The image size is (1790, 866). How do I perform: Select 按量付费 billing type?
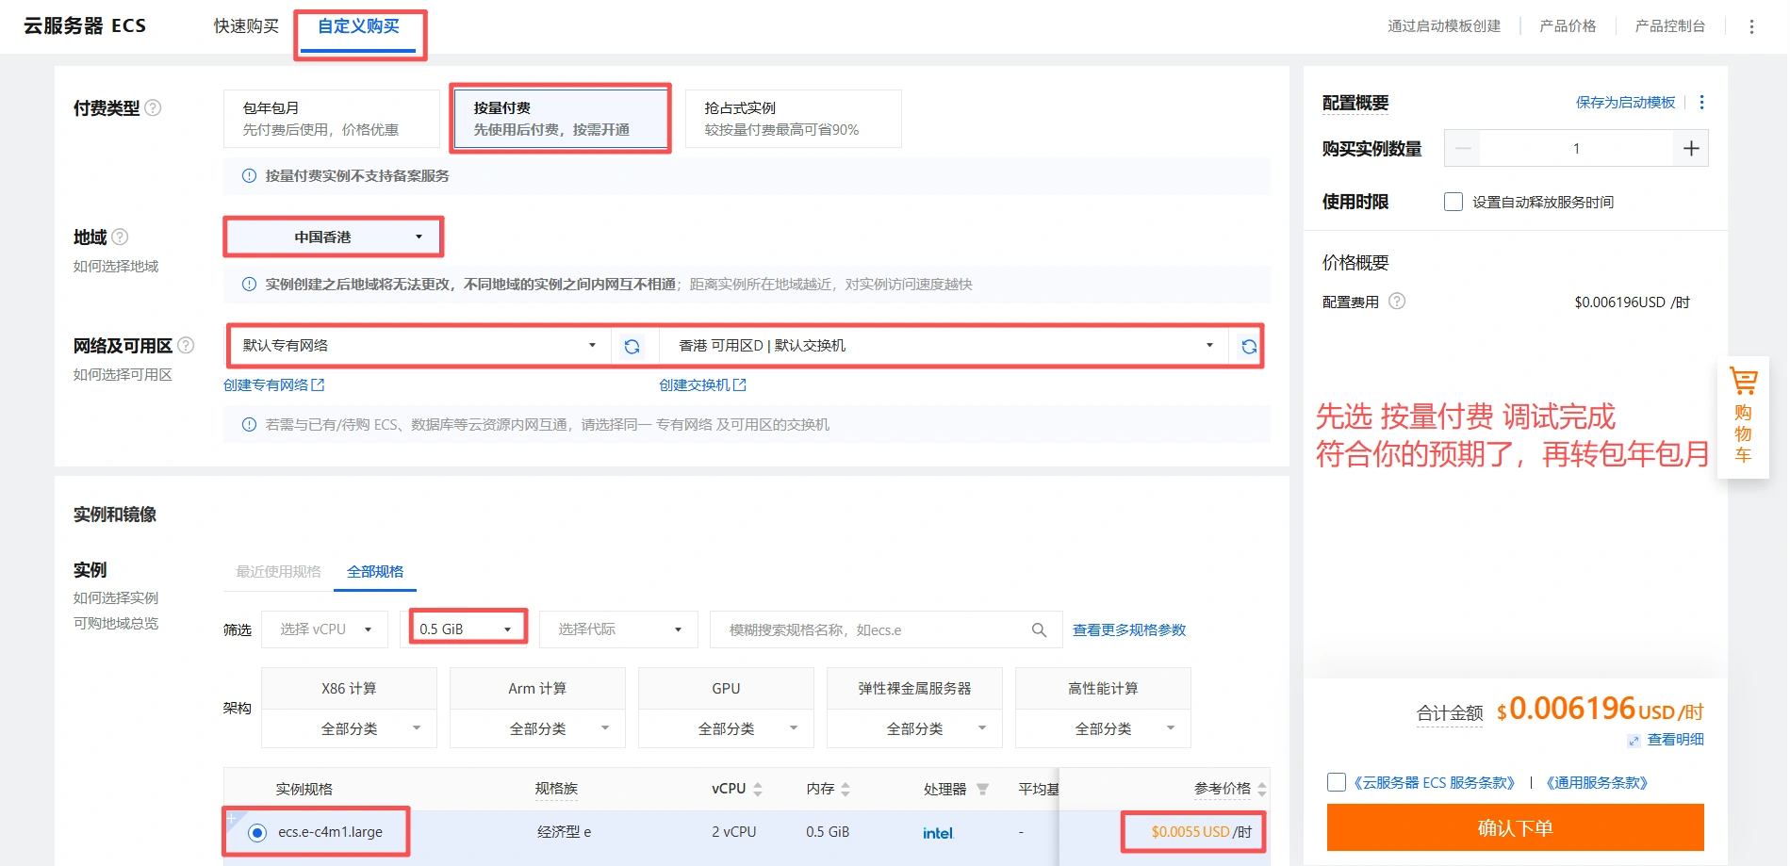pos(561,119)
